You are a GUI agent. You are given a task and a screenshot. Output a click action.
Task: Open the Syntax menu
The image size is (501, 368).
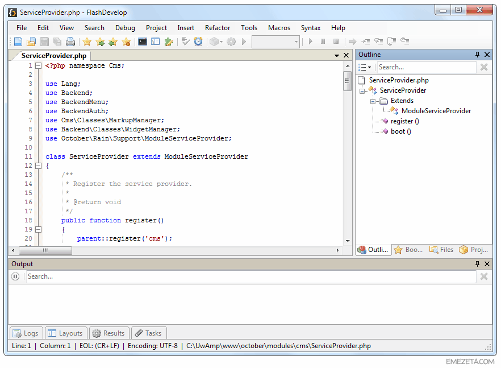pos(311,28)
